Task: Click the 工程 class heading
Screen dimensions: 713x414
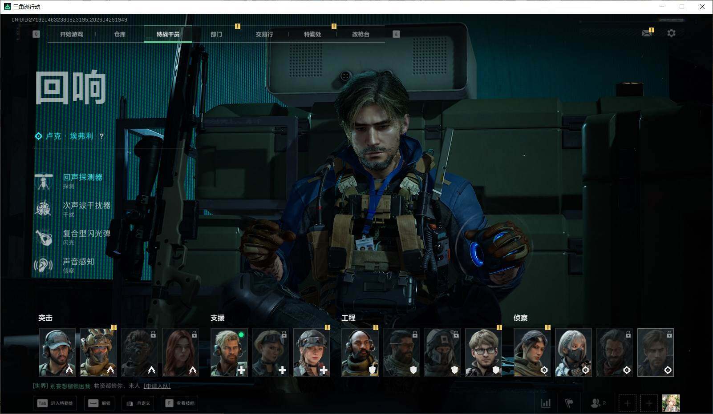Action: [348, 318]
